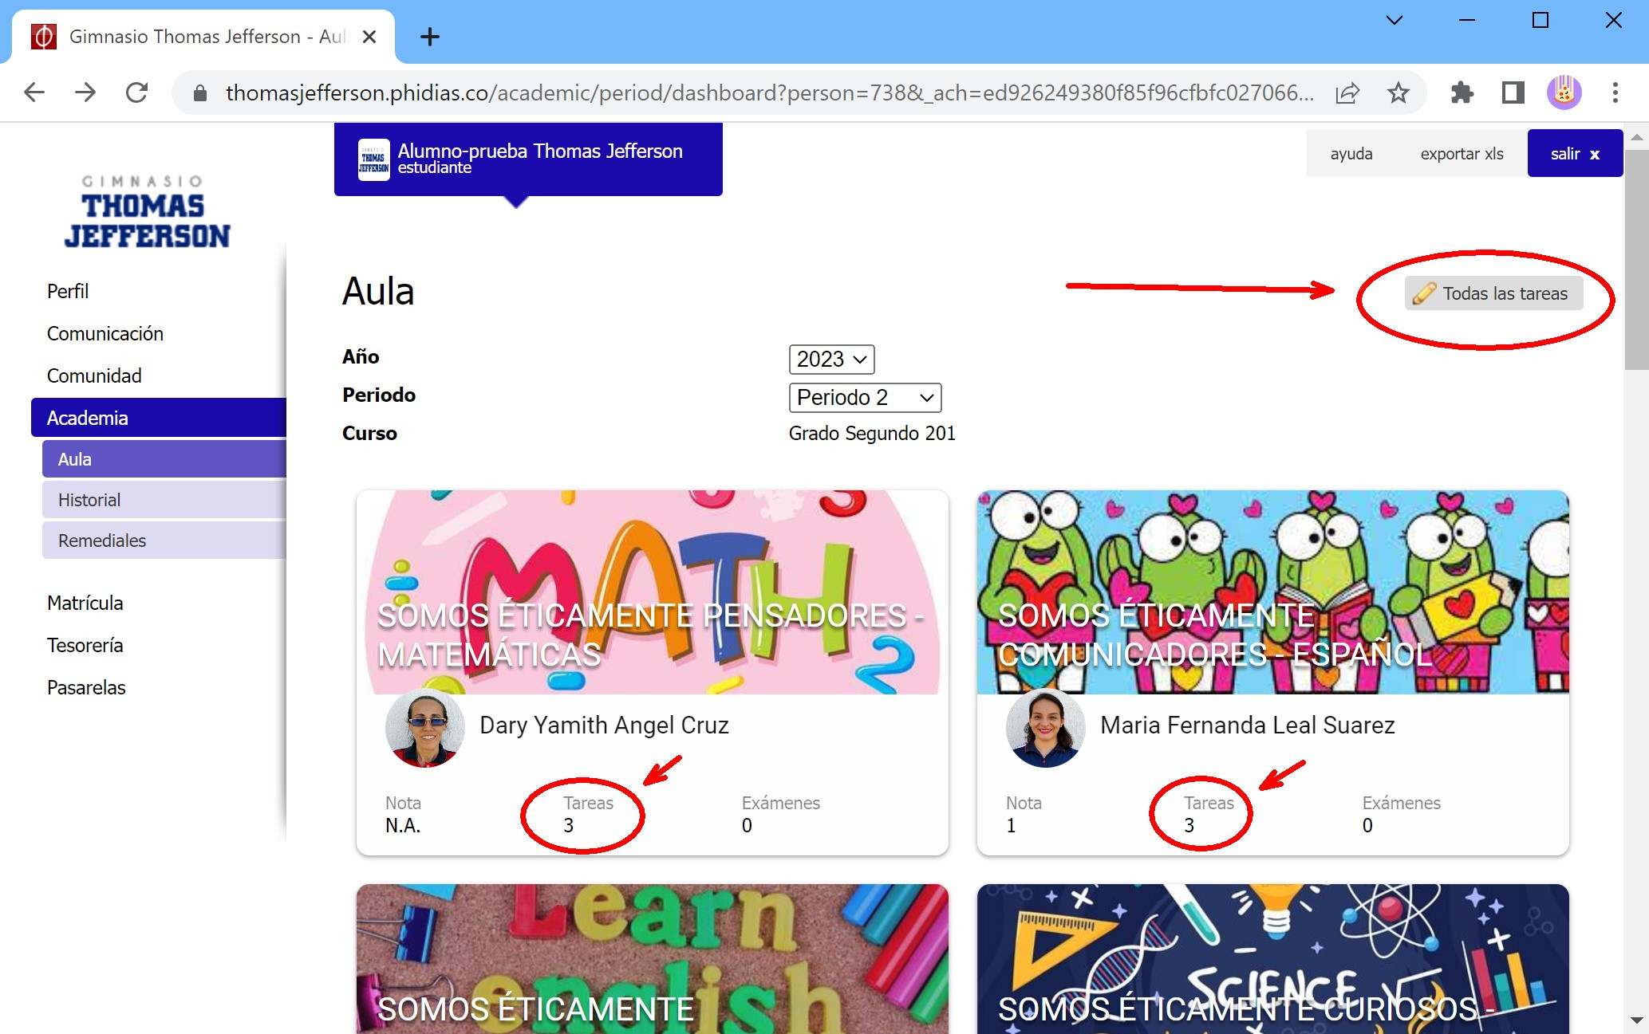
Task: Go back using the browser back arrow
Action: coord(34,92)
